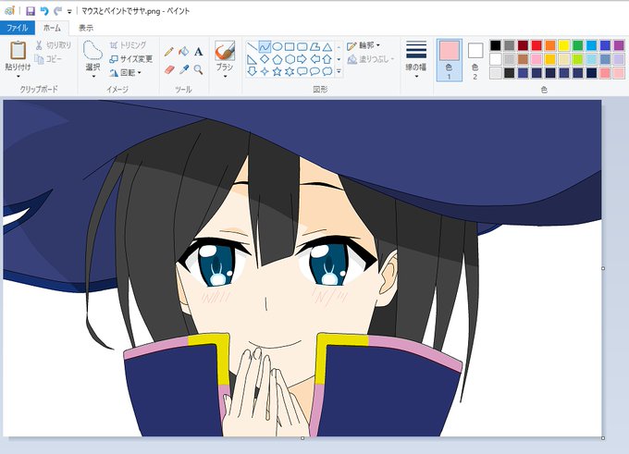Choose the Down arrow shape
Image resolution: width=629 pixels, height=454 pixels.
(x=252, y=72)
